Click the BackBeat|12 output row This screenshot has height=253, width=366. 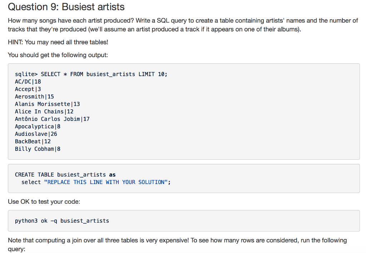pyautogui.click(x=33, y=142)
